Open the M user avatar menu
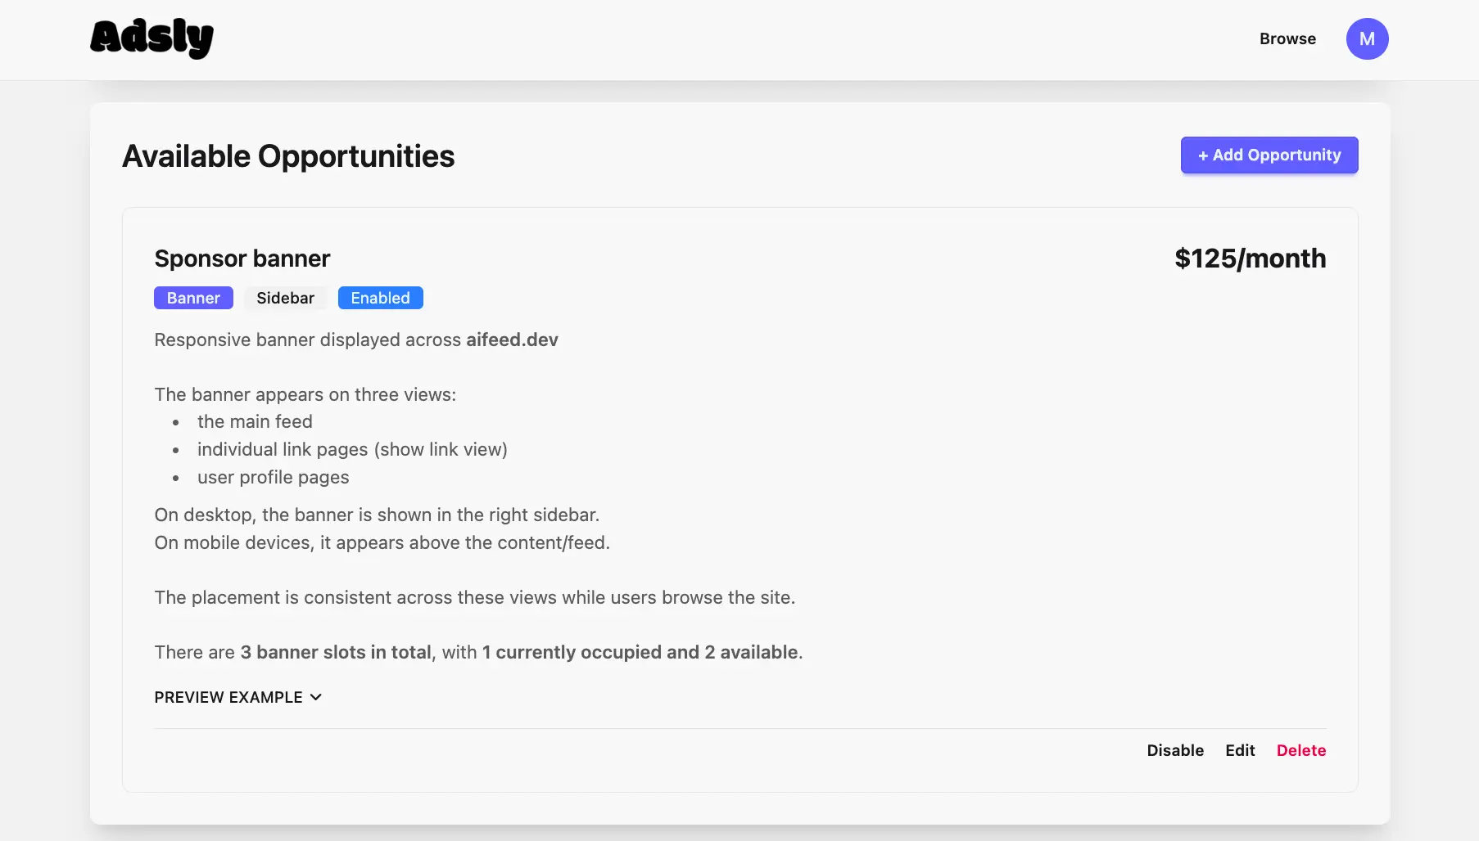1479x841 pixels. pyautogui.click(x=1367, y=39)
